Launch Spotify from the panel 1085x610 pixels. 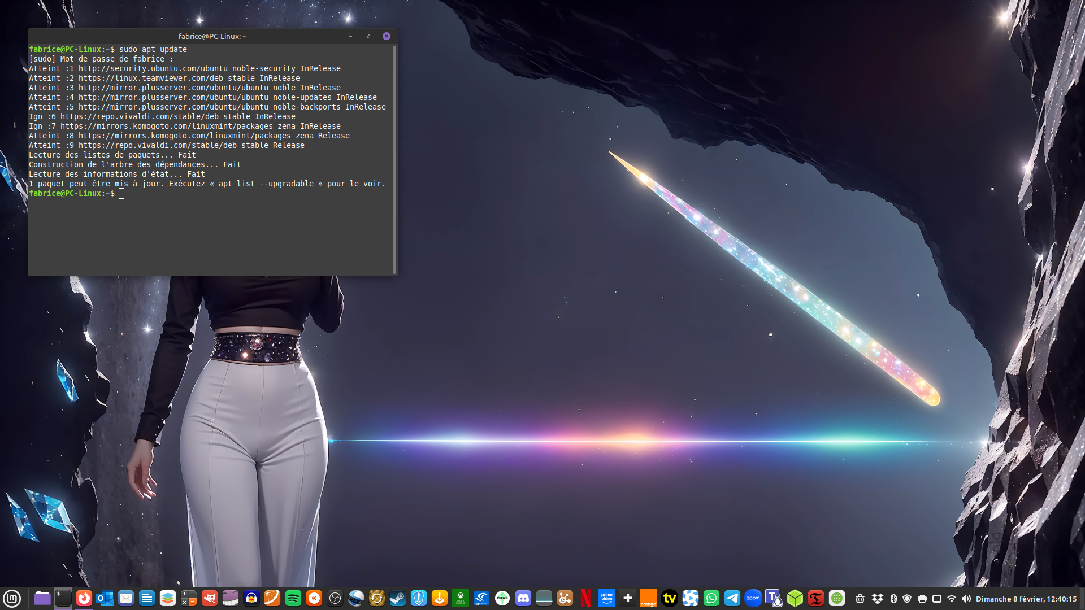coord(293,598)
